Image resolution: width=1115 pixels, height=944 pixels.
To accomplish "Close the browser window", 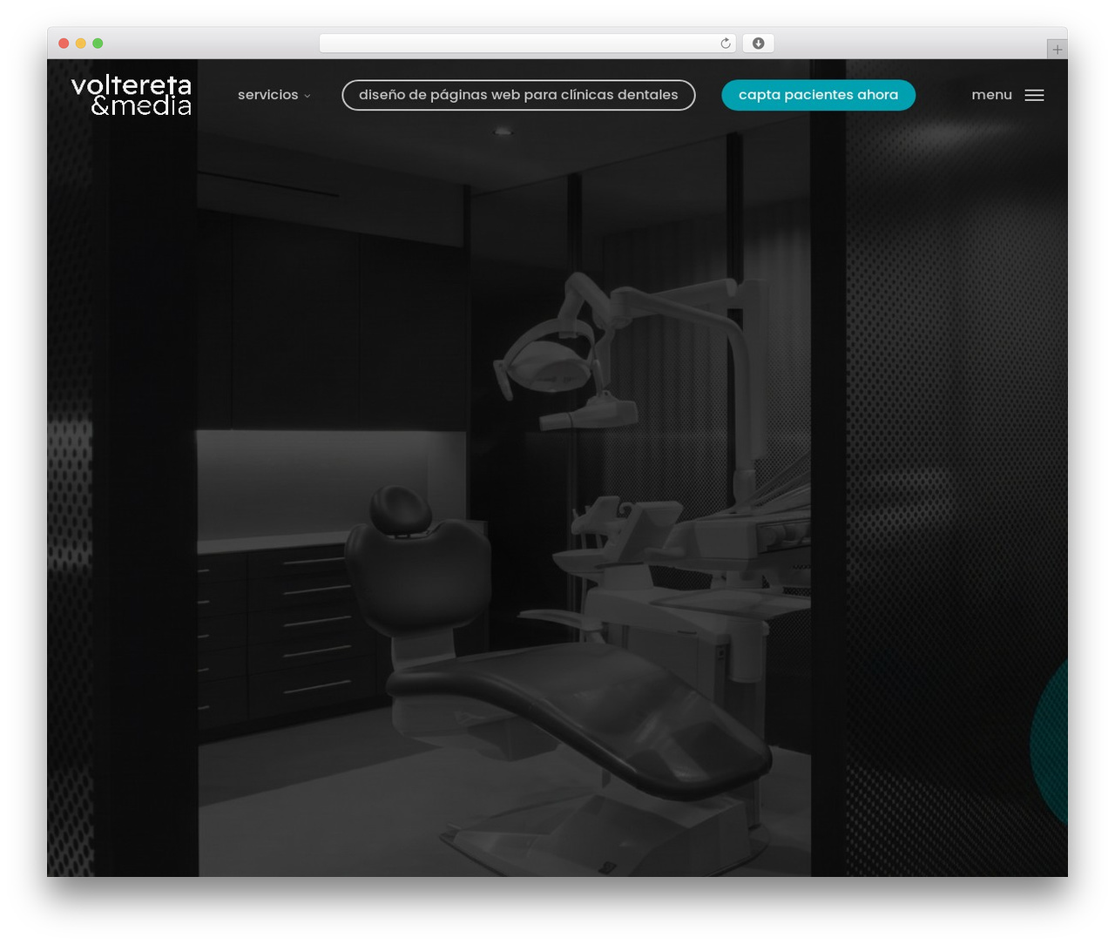I will click(x=64, y=44).
